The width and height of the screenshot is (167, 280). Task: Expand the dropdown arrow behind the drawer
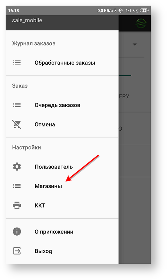pos(135,44)
